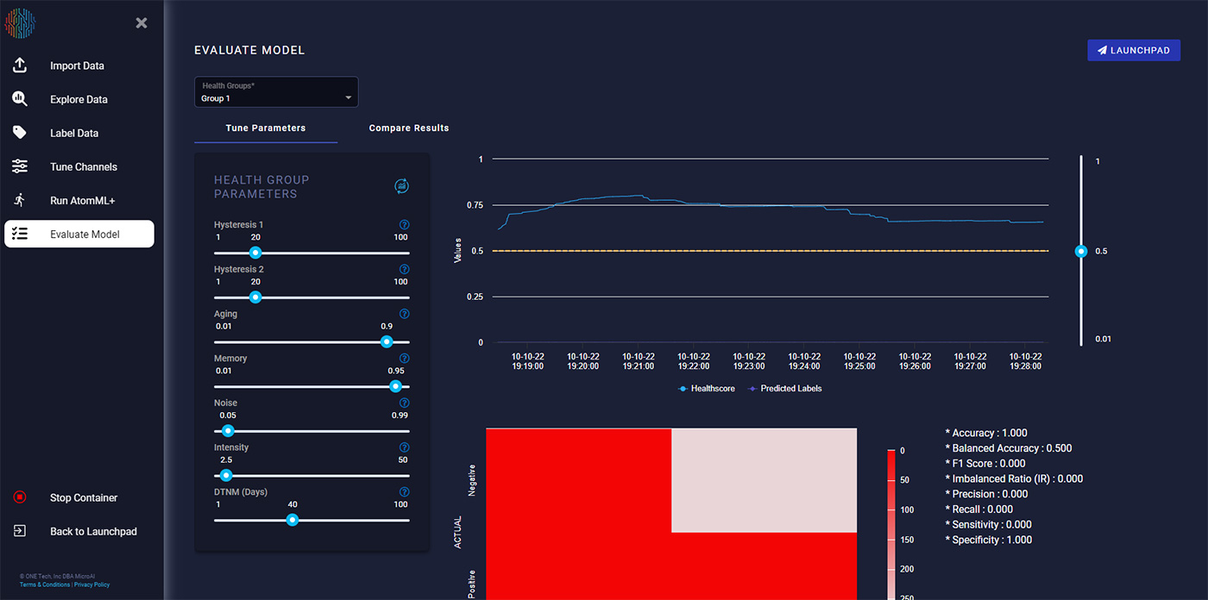This screenshot has height=600, width=1208.
Task: Click the Run AtomML+ runner icon
Action: pyautogui.click(x=20, y=200)
